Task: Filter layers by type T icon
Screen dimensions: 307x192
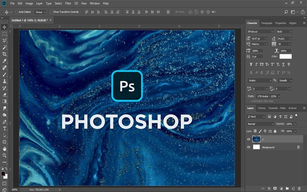Action: coord(280,117)
